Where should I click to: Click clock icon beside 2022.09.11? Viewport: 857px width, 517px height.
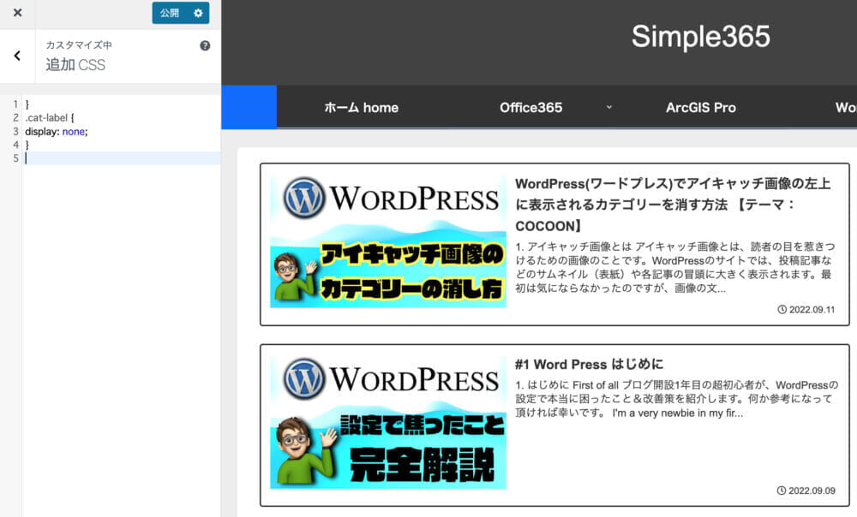pyautogui.click(x=782, y=310)
